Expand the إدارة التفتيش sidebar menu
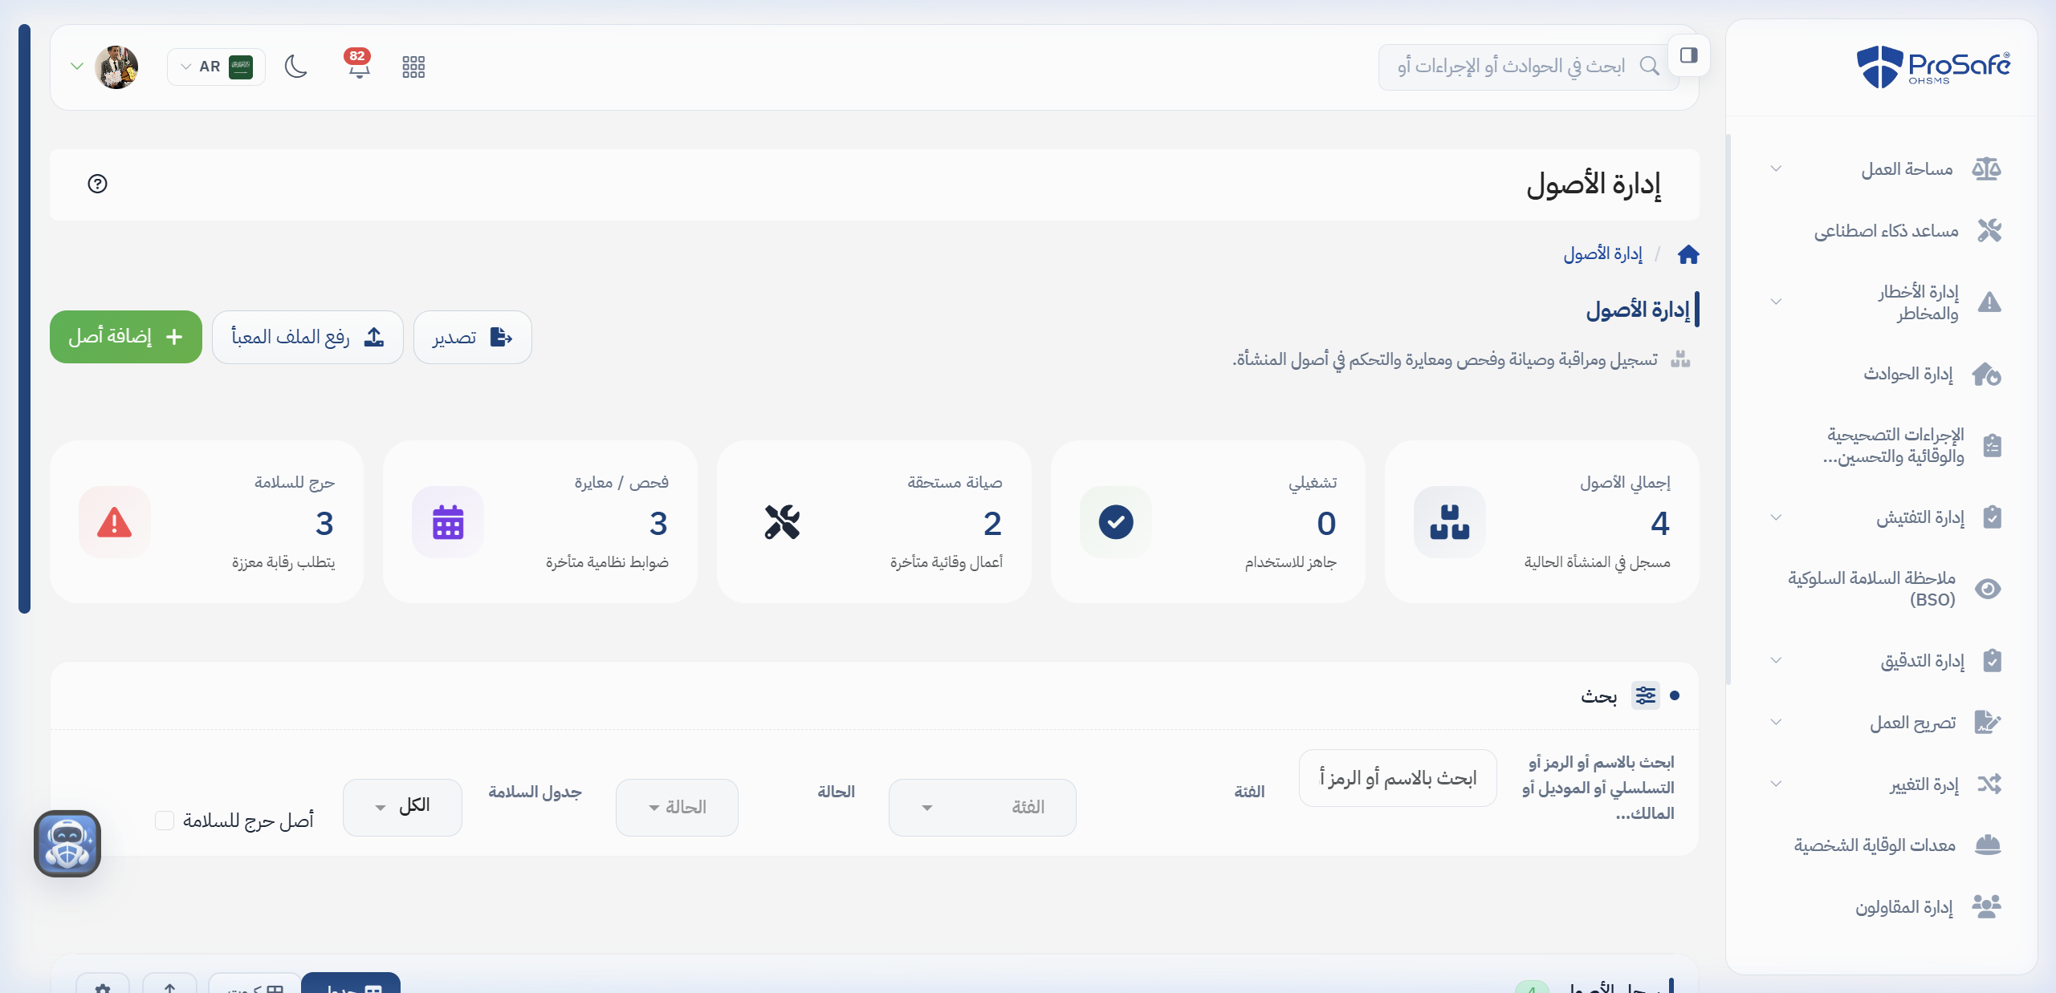This screenshot has width=2056, height=993. tap(1885, 517)
